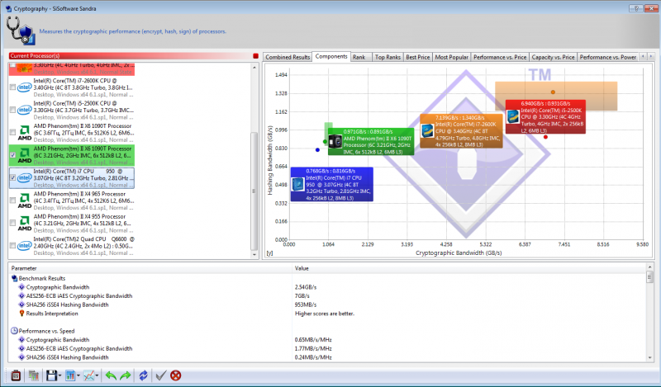The height and width of the screenshot is (387, 661).
Task: Click the orange data point in the chart
Action: point(553,92)
